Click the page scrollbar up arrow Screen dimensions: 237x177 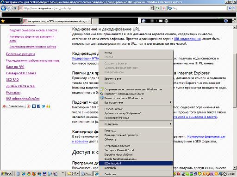click(x=235, y=27)
